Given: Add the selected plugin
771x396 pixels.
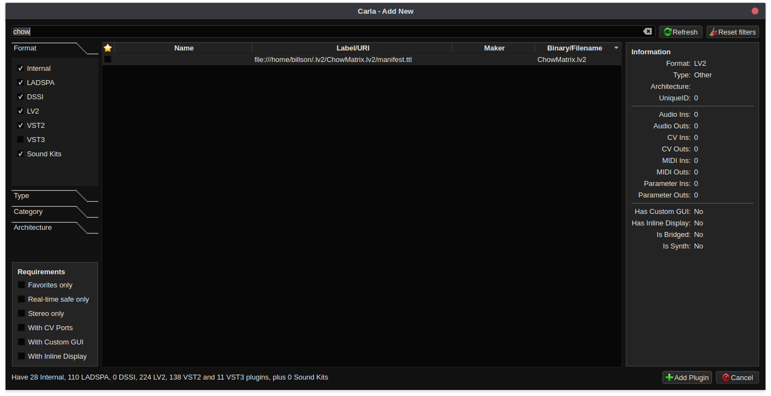Looking at the screenshot, I should [x=687, y=377].
